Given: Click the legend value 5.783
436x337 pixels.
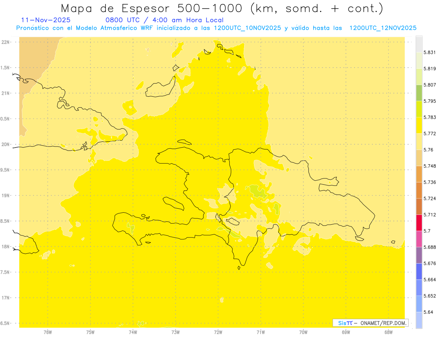Looking at the screenshot, I should pos(429,117).
